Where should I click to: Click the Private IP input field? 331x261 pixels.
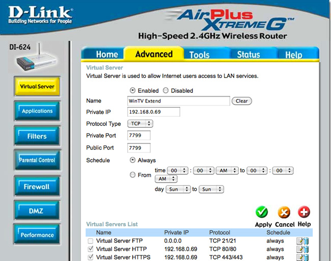coord(153,112)
